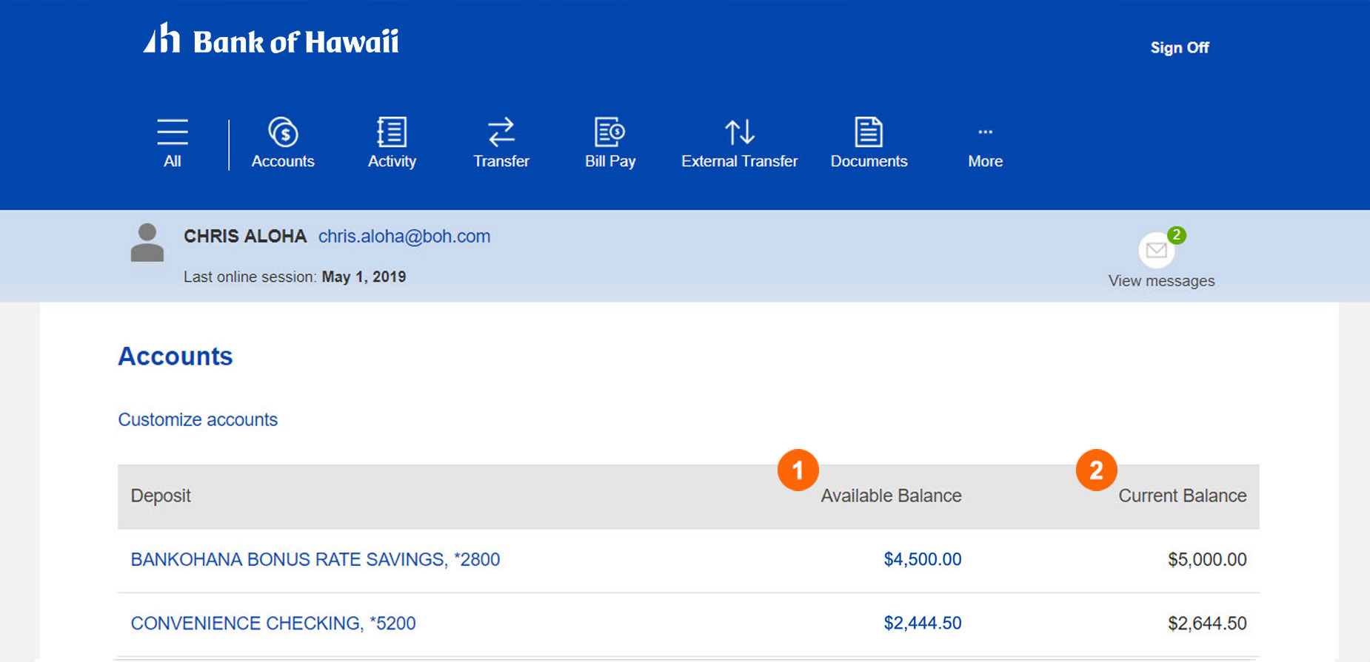This screenshot has width=1370, height=662.
Task: Select the External Transfer up-down arrows icon
Action: coord(739,132)
